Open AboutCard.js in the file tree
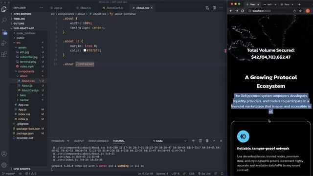The width and height of the screenshot is (313, 176). [x=30, y=90]
